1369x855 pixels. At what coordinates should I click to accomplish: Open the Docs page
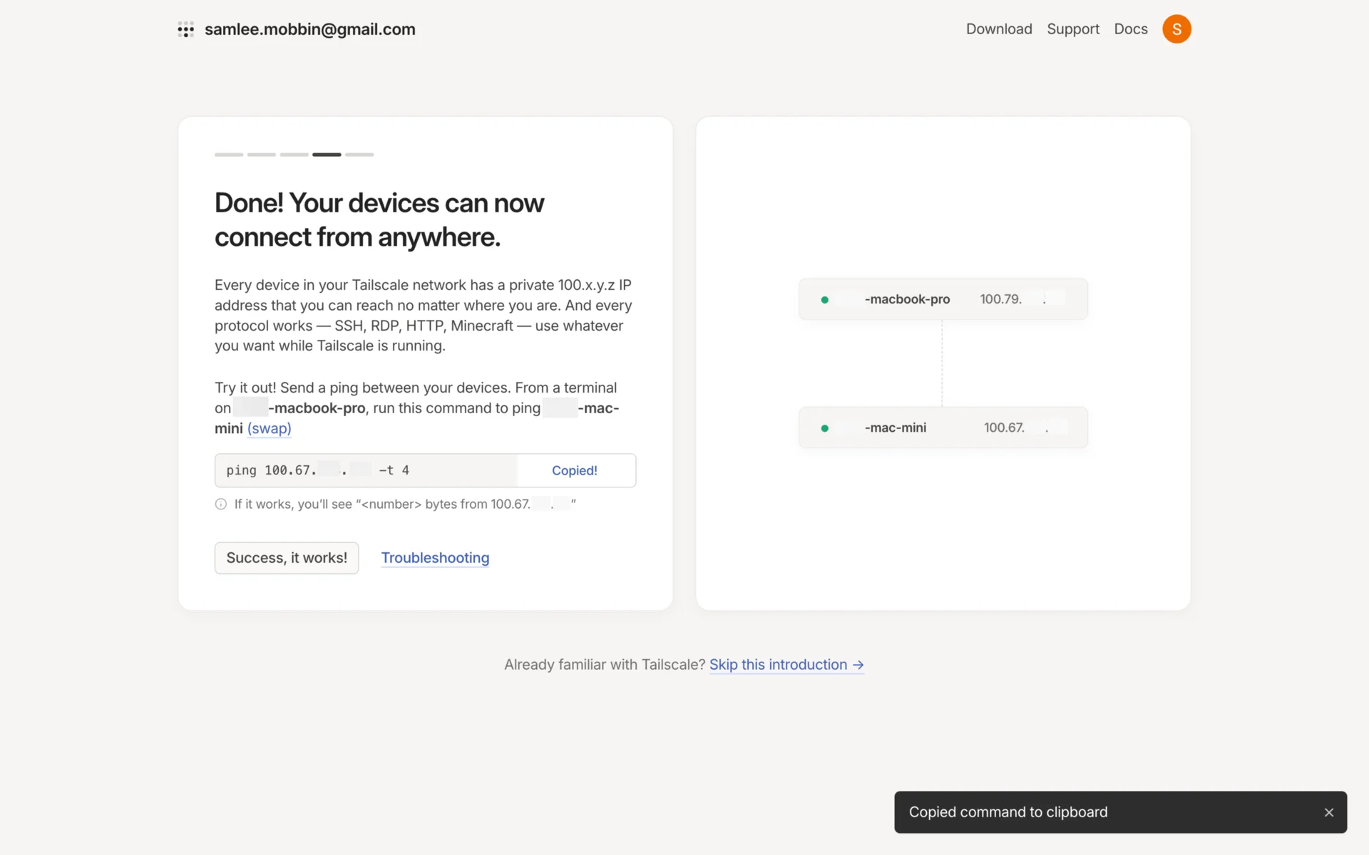(1130, 29)
